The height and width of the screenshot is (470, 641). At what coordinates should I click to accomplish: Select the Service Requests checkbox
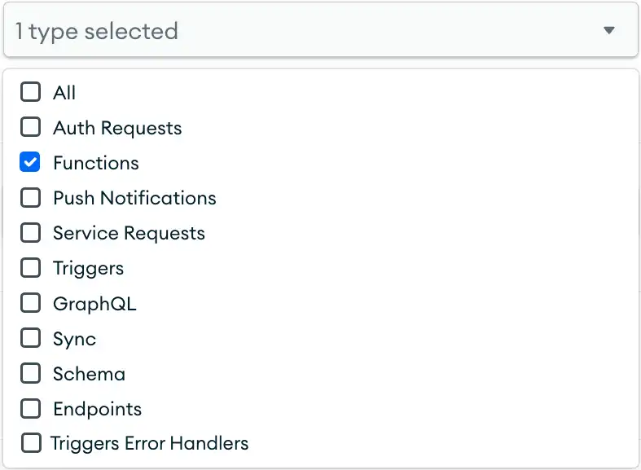pos(30,233)
